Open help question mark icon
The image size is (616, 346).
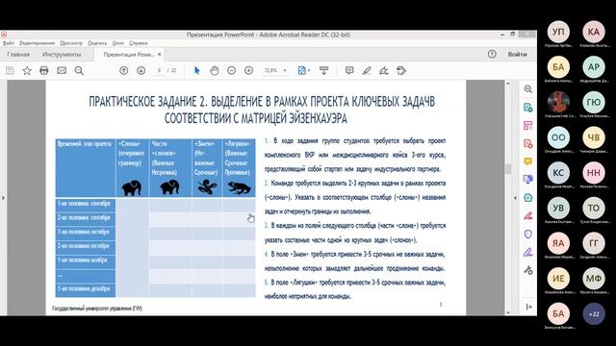click(x=492, y=54)
